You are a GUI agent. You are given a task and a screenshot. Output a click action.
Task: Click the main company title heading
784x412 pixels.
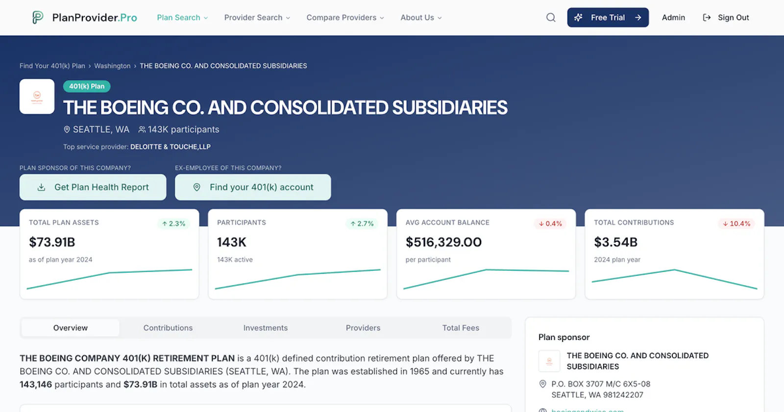(285, 108)
